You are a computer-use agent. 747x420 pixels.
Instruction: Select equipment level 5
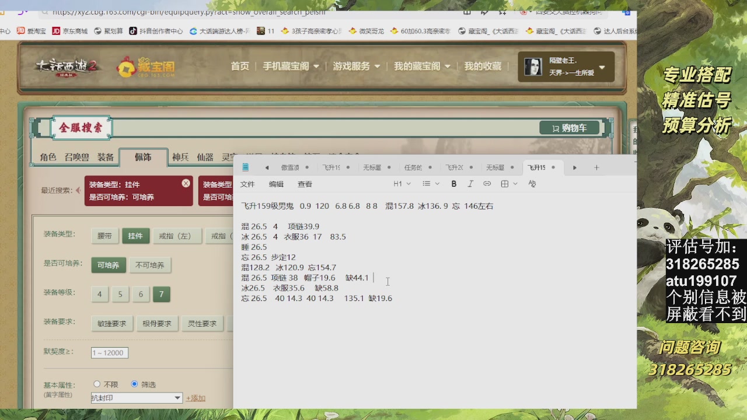[x=120, y=295]
